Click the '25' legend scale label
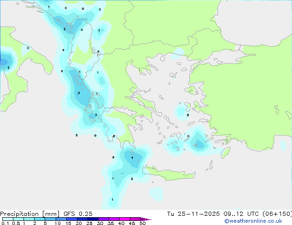The image size is (292, 225). click(x=89, y=223)
